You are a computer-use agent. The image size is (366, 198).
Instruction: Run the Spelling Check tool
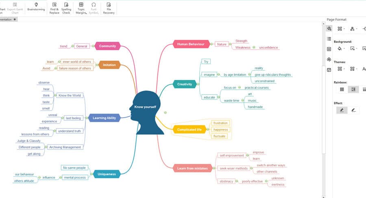pos(66,9)
